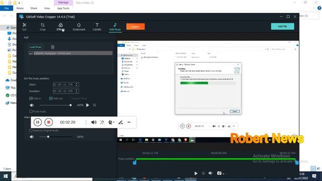Screen dimensions: 322x181
Task: Toggle the preview volume icon
Action: [210, 173]
